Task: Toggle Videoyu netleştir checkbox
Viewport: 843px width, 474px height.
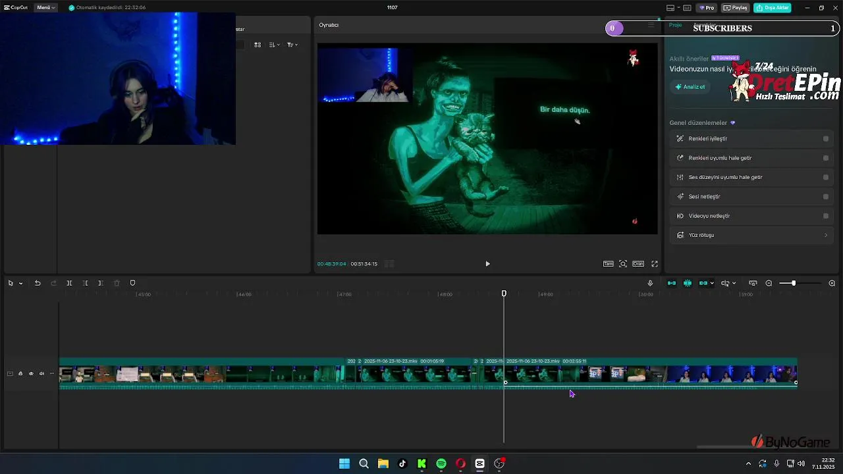Action: 826,216
